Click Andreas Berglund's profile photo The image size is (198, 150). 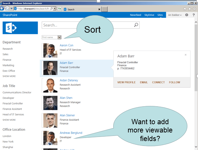pyautogui.click(x=50, y=138)
